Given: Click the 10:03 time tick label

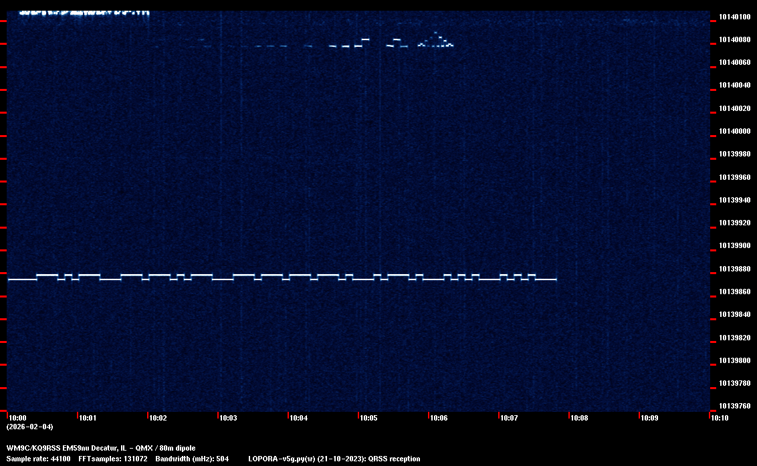Looking at the screenshot, I should coord(227,419).
